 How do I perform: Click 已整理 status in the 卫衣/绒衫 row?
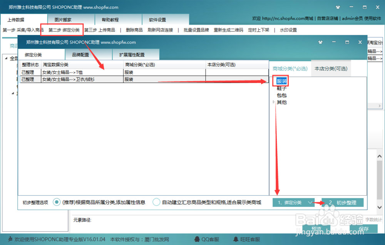(x=30, y=79)
